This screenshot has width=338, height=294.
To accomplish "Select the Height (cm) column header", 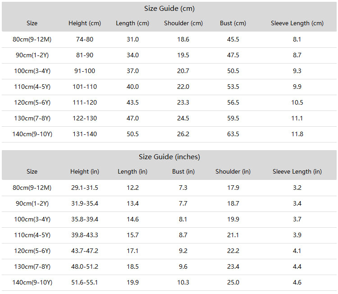I will pyautogui.click(x=85, y=23).
